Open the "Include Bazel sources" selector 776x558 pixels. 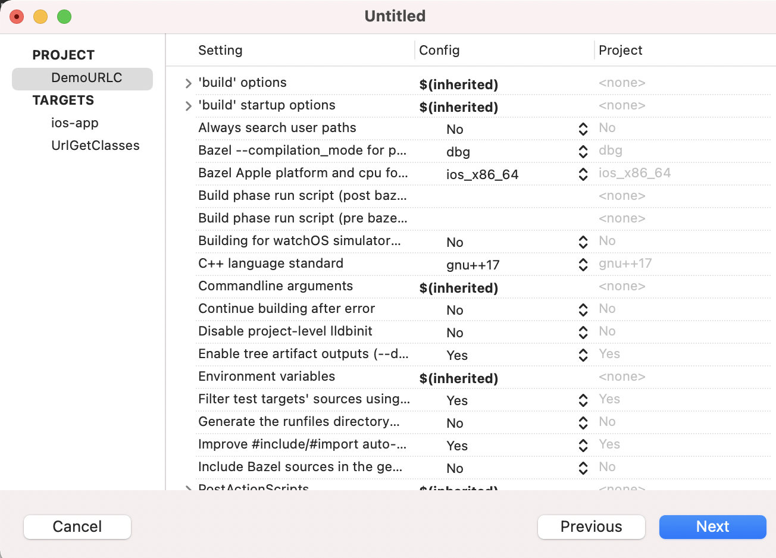pyautogui.click(x=582, y=468)
